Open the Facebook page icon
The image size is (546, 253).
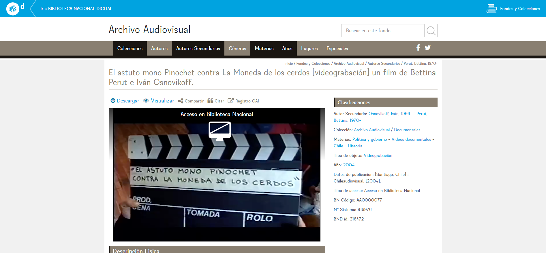click(x=418, y=48)
